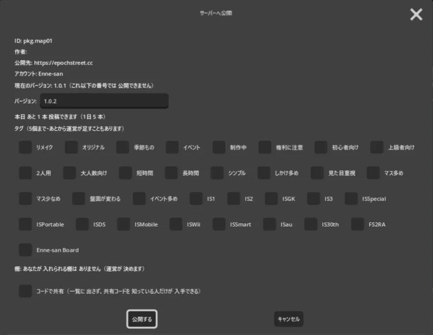Check the 上級者向け tag
The height and width of the screenshot is (335, 433).
pos(377,147)
